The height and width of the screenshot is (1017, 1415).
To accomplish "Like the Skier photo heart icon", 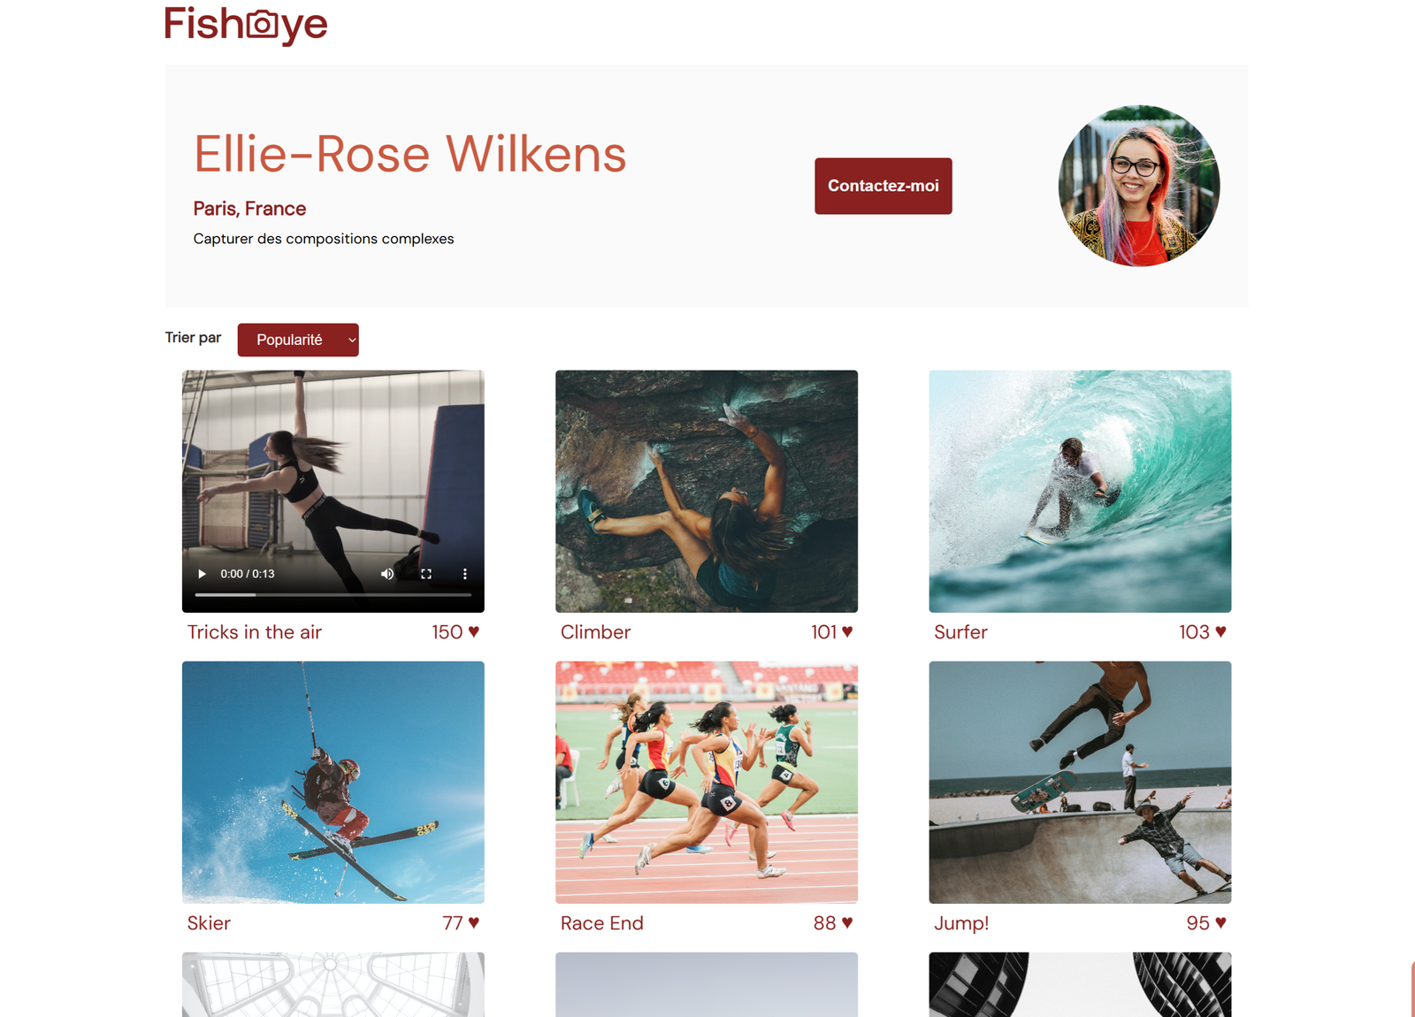I will (474, 922).
